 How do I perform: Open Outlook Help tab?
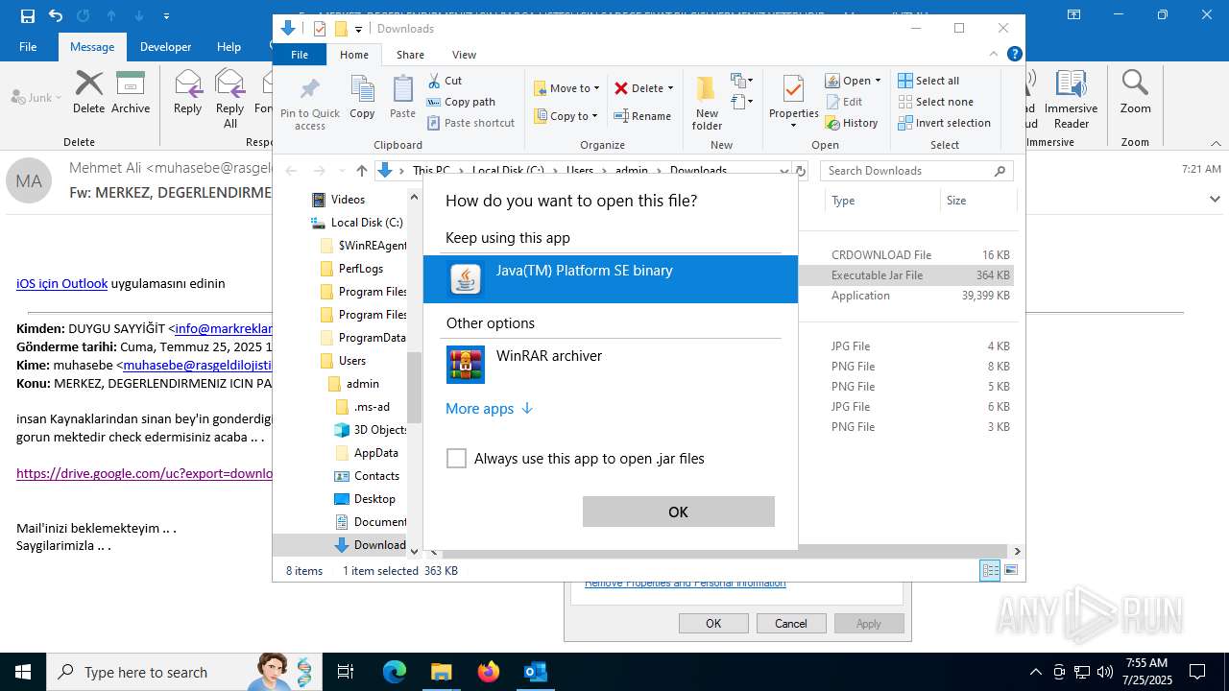(229, 46)
